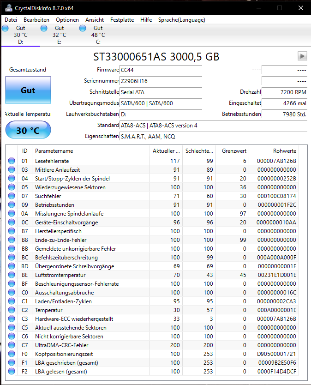This screenshot has width=311, height=385.
Task: Select the Übergeordnete Schreibvorgänge row text
Action: (x=75, y=266)
